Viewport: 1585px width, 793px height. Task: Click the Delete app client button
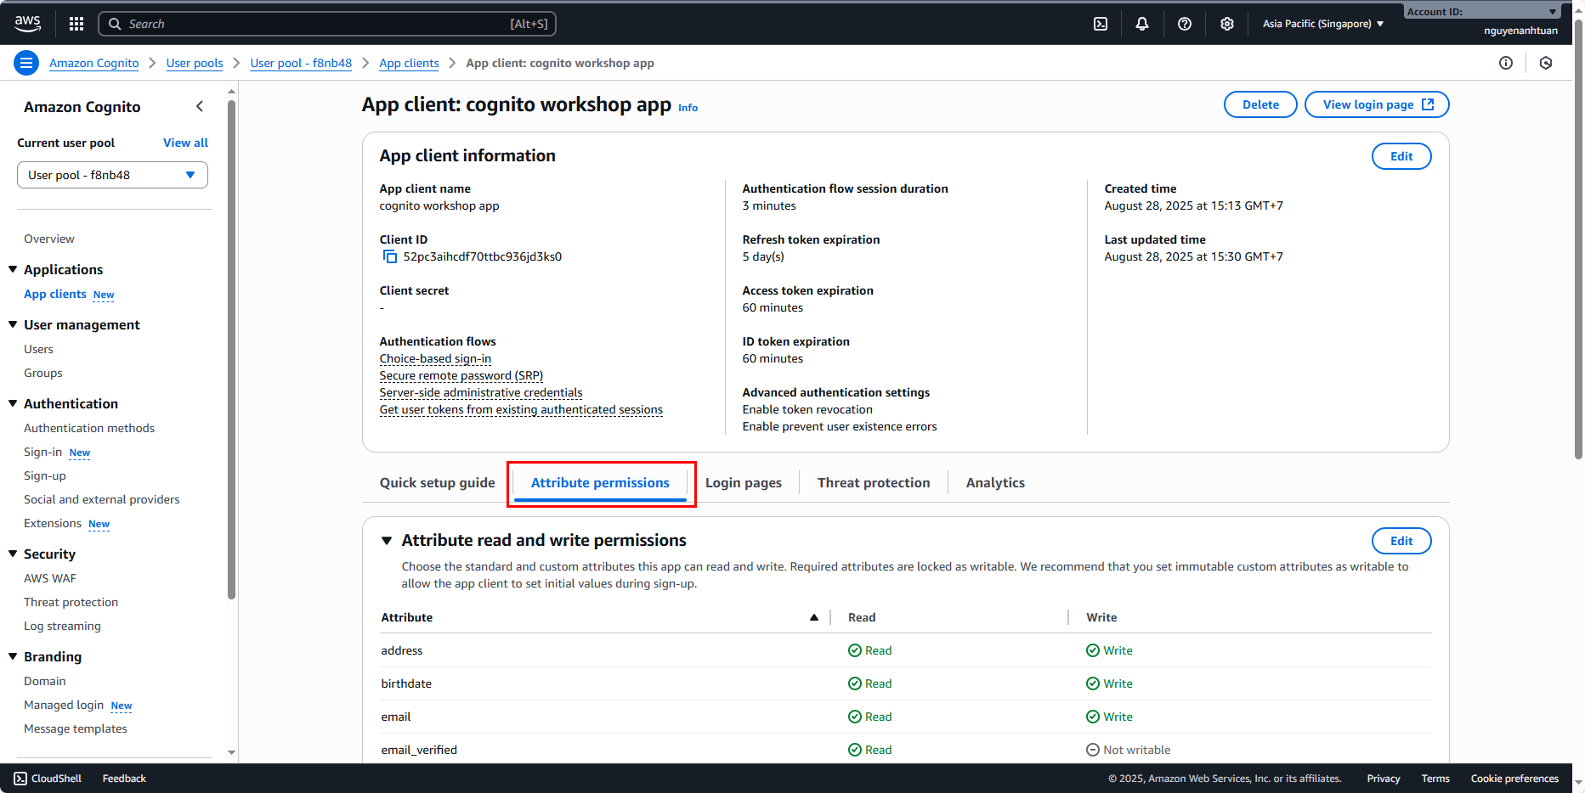(x=1260, y=104)
